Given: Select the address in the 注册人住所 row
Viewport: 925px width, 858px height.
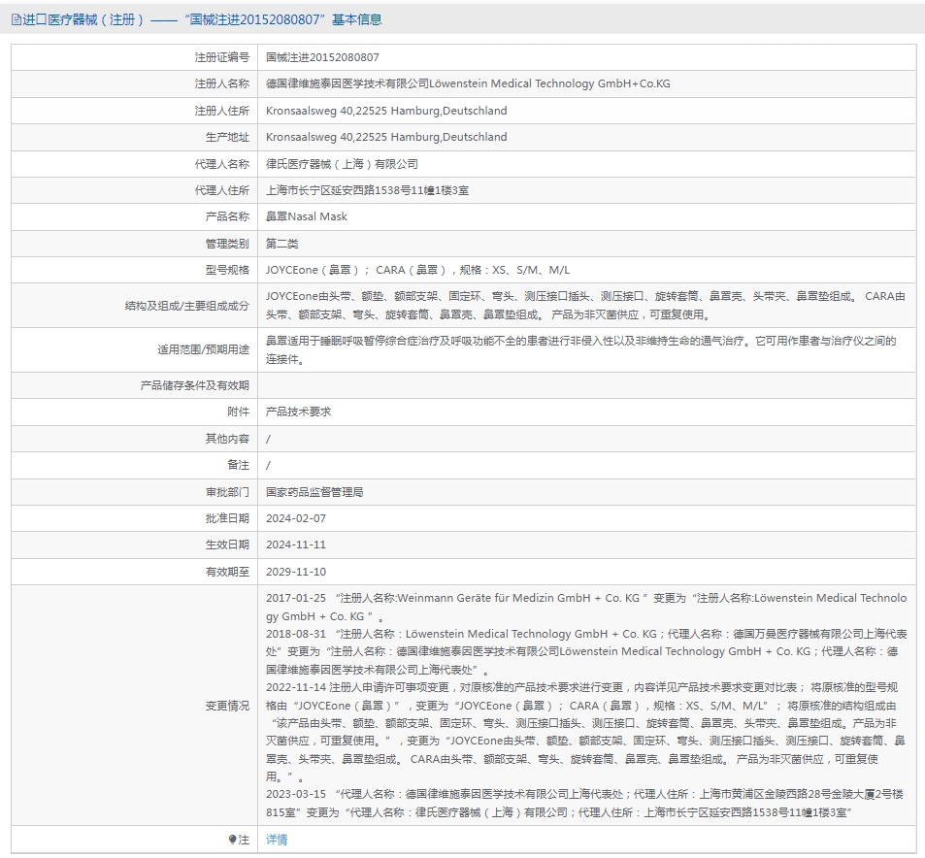Looking at the screenshot, I should pos(386,111).
